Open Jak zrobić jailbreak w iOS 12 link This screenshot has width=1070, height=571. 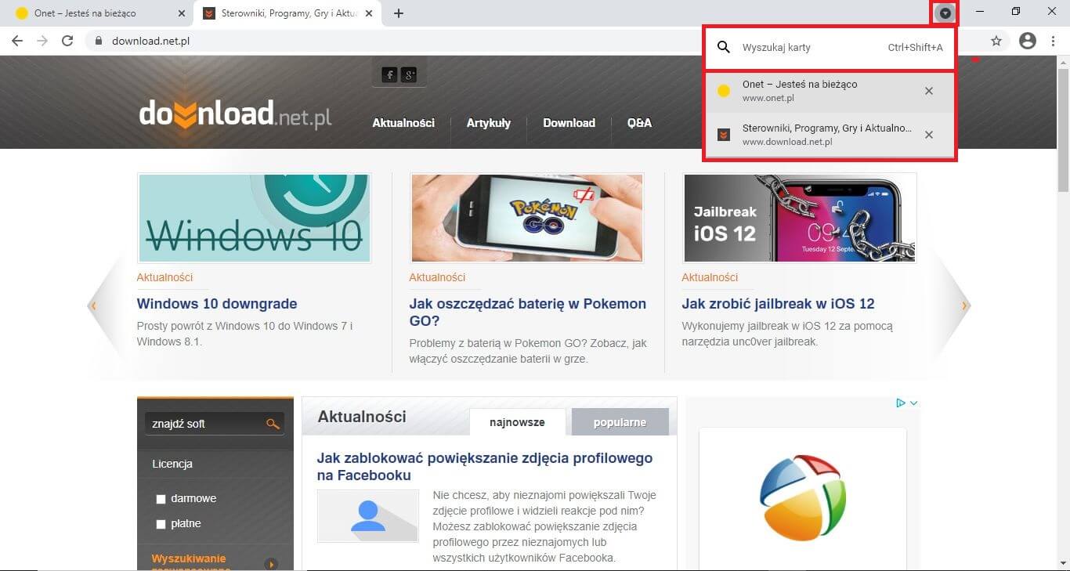(x=778, y=304)
